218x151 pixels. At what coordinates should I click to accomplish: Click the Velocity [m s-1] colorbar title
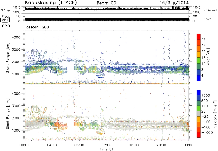coord(215,114)
